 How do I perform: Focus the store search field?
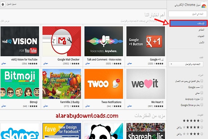point(188,14)
